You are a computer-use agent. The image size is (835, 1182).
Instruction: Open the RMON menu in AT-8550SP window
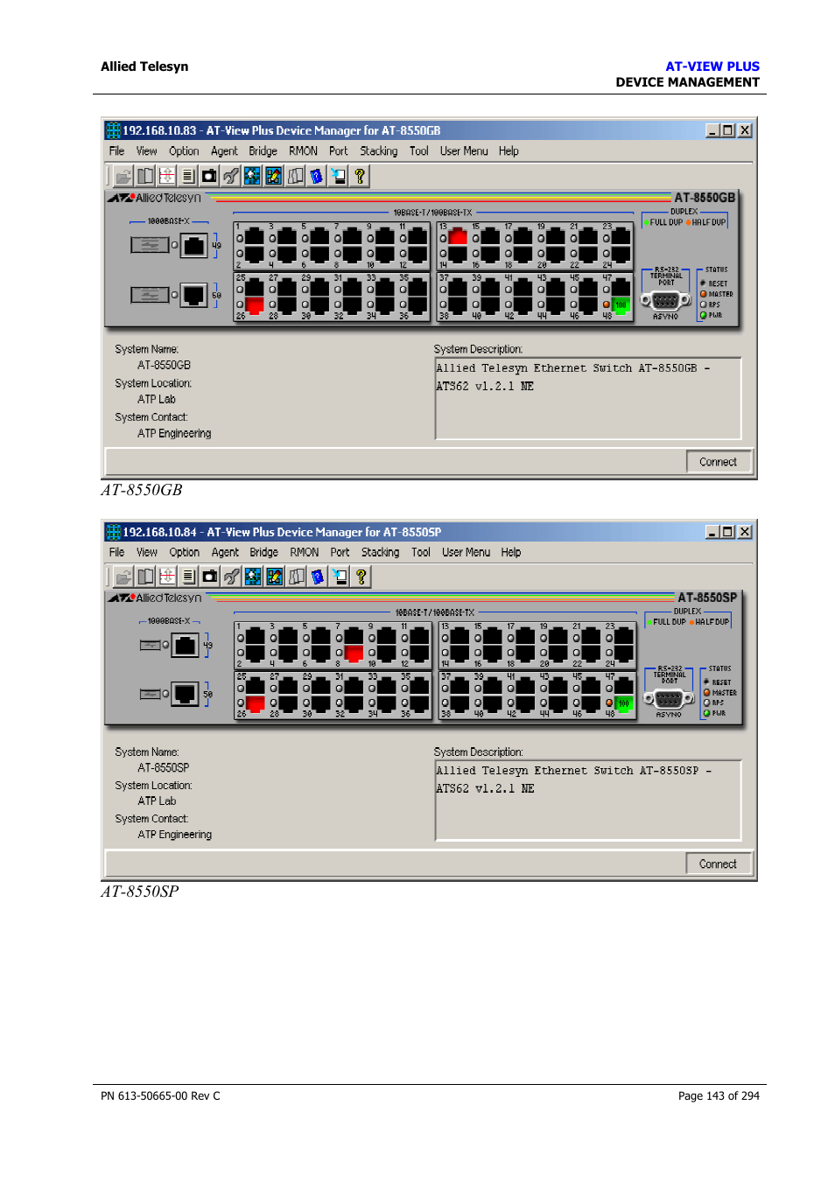click(305, 553)
